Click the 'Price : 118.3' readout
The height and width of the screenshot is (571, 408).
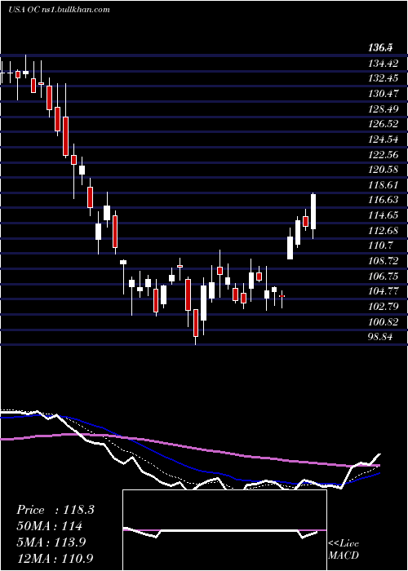click(x=55, y=510)
